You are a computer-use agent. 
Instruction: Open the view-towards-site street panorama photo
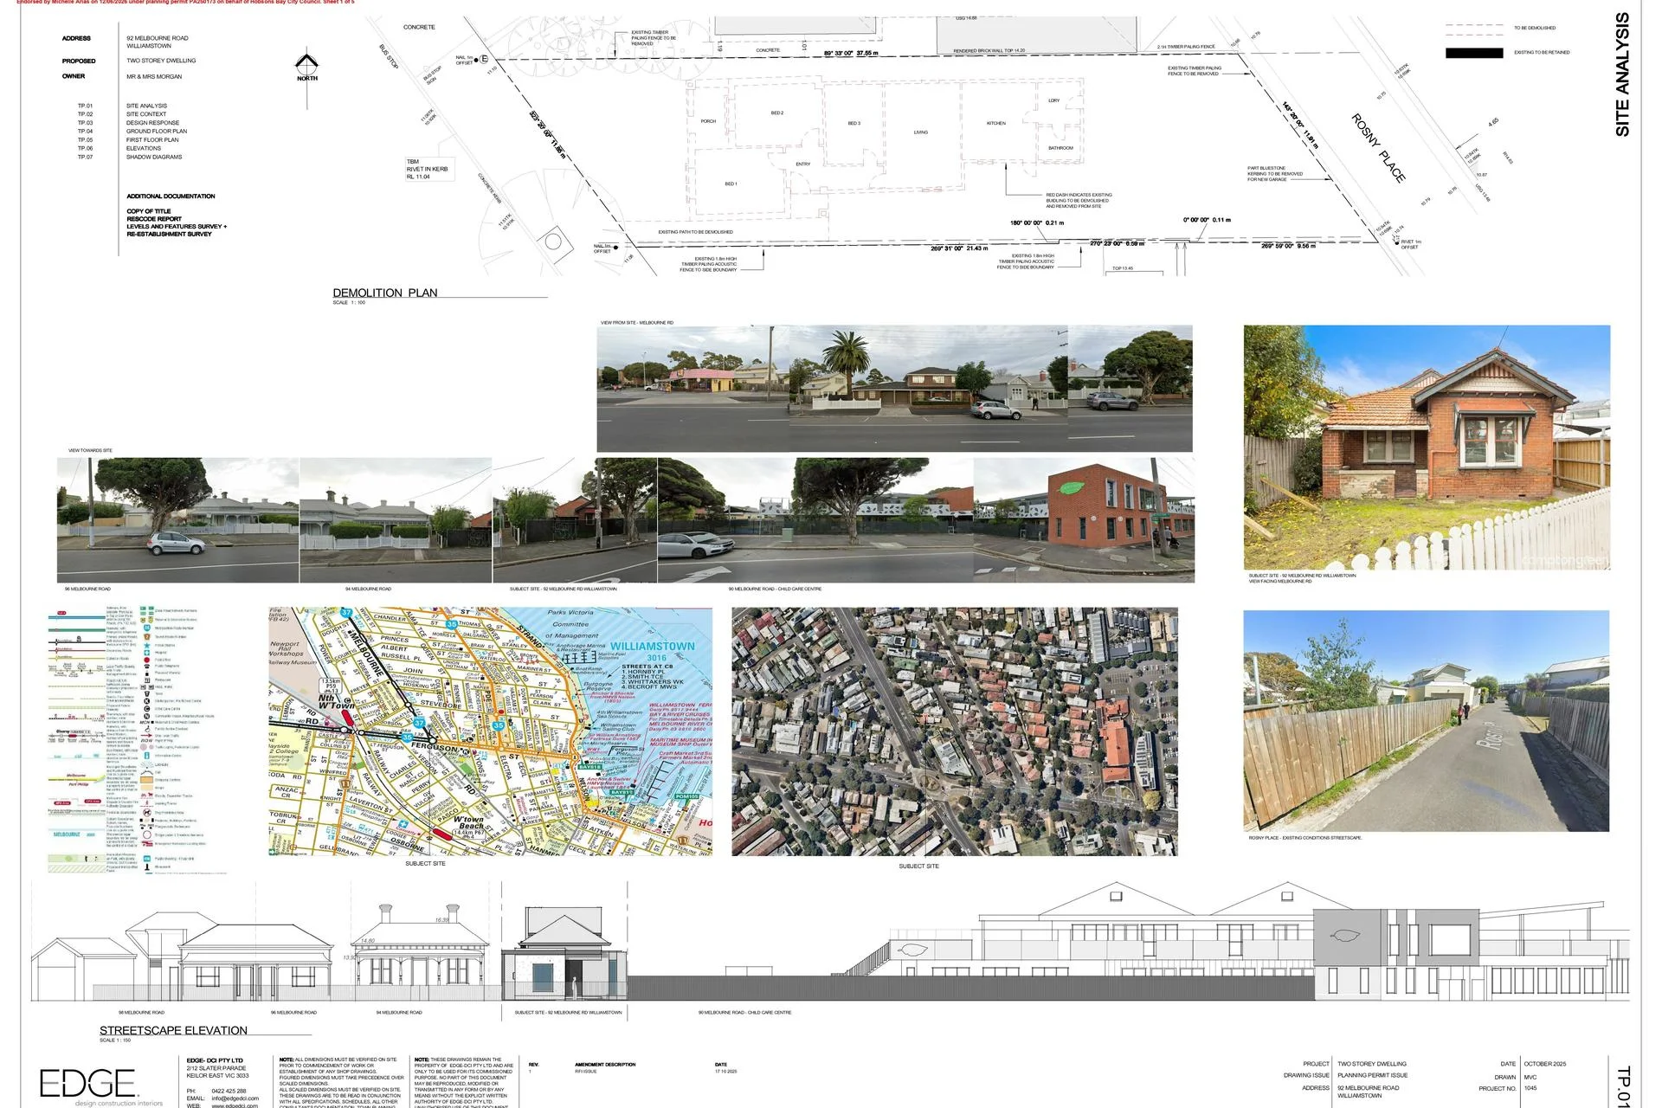626,520
